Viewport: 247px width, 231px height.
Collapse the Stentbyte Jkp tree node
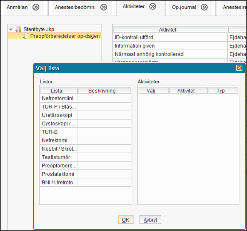11,29
